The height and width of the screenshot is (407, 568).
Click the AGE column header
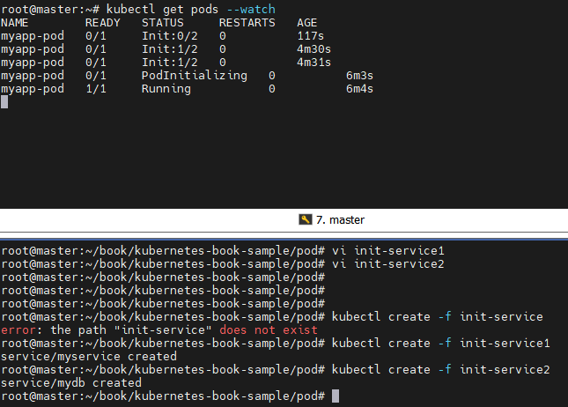306,23
